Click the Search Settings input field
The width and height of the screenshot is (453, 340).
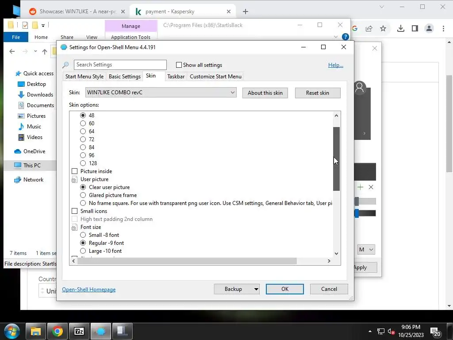[120, 65]
